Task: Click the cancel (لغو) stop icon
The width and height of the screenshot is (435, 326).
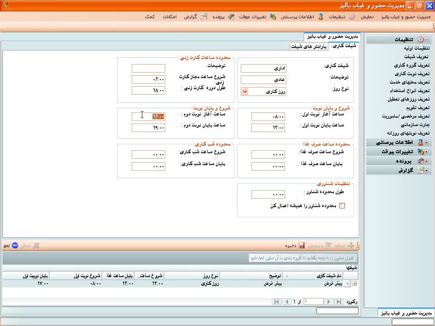Action: point(15,245)
